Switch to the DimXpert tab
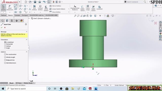Screen dimensions: 162x91 [x=25, y=15]
